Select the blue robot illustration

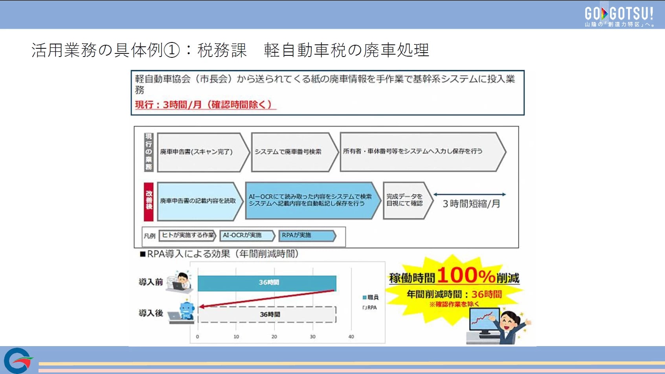click(184, 312)
